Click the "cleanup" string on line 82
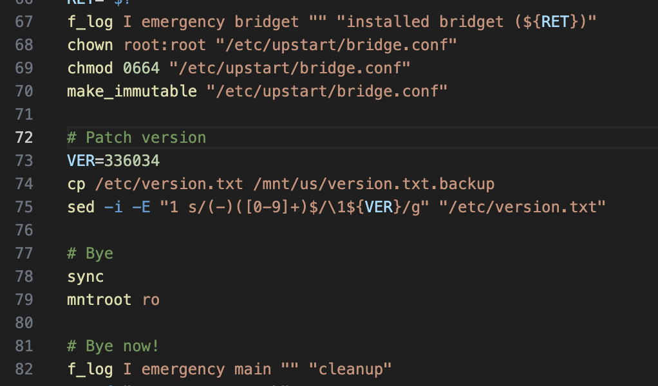The height and width of the screenshot is (386, 658). click(350, 369)
